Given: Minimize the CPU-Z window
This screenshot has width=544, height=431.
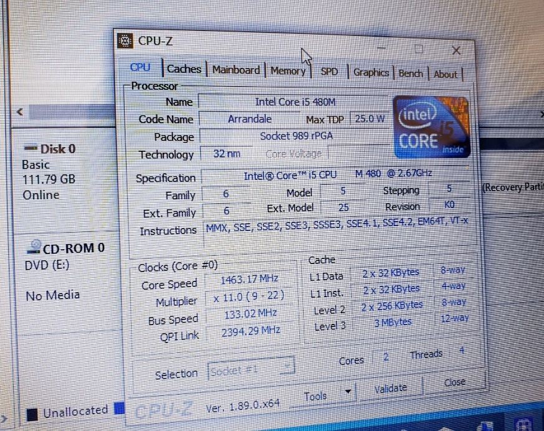Looking at the screenshot, I should (x=382, y=47).
